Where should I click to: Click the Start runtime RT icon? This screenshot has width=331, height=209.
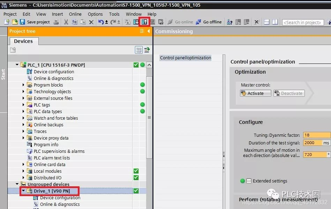click(161, 22)
